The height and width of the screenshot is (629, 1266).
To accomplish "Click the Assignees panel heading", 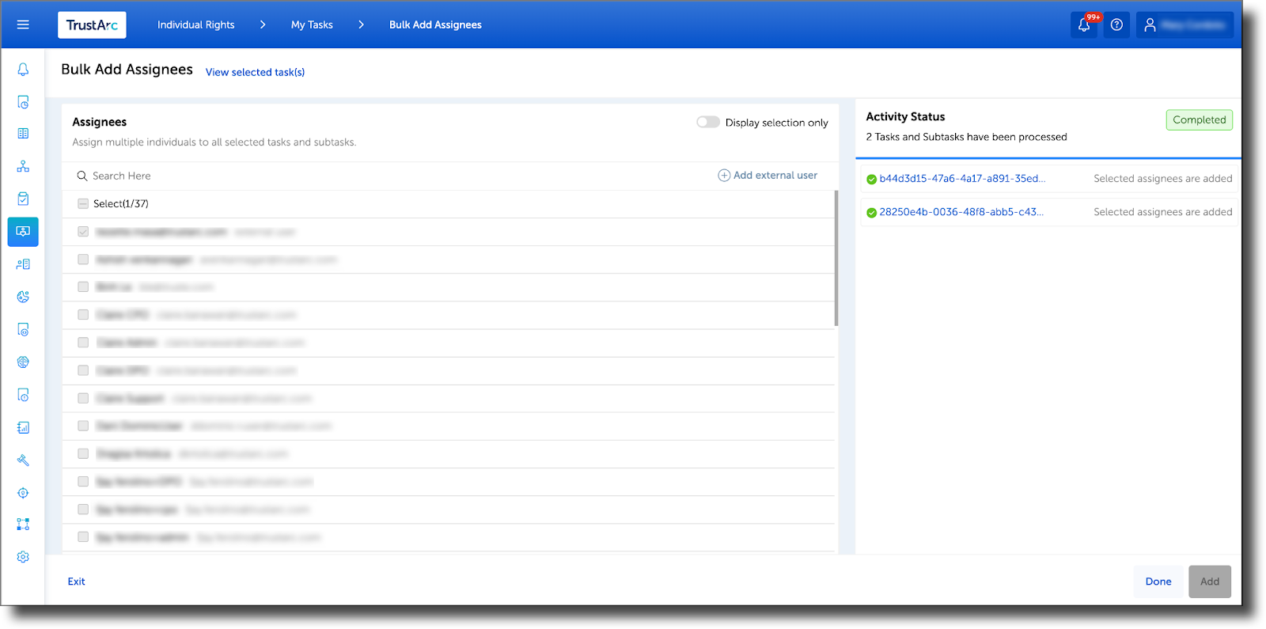I will click(99, 122).
